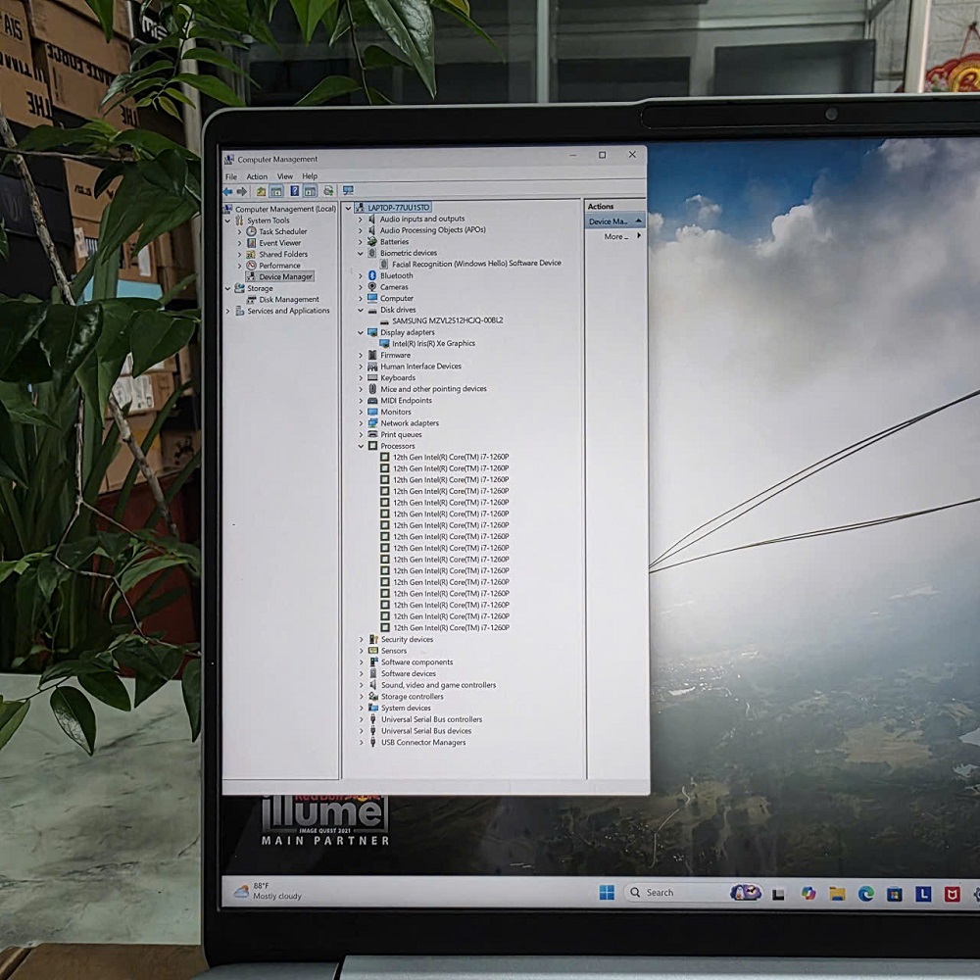Open the Action menu
Viewport: 980px width, 980px height.
[x=257, y=176]
